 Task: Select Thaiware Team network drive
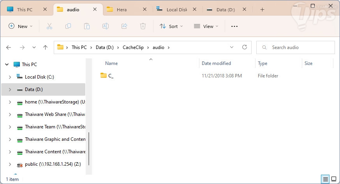[55, 127]
